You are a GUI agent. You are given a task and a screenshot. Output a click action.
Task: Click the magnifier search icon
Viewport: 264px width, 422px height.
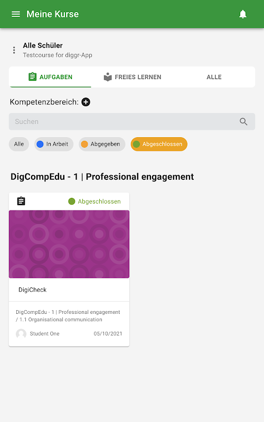pyautogui.click(x=243, y=122)
